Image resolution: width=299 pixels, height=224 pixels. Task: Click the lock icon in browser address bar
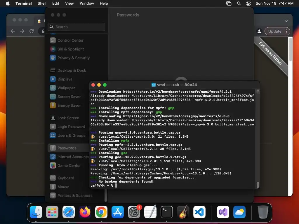coord(43,31)
